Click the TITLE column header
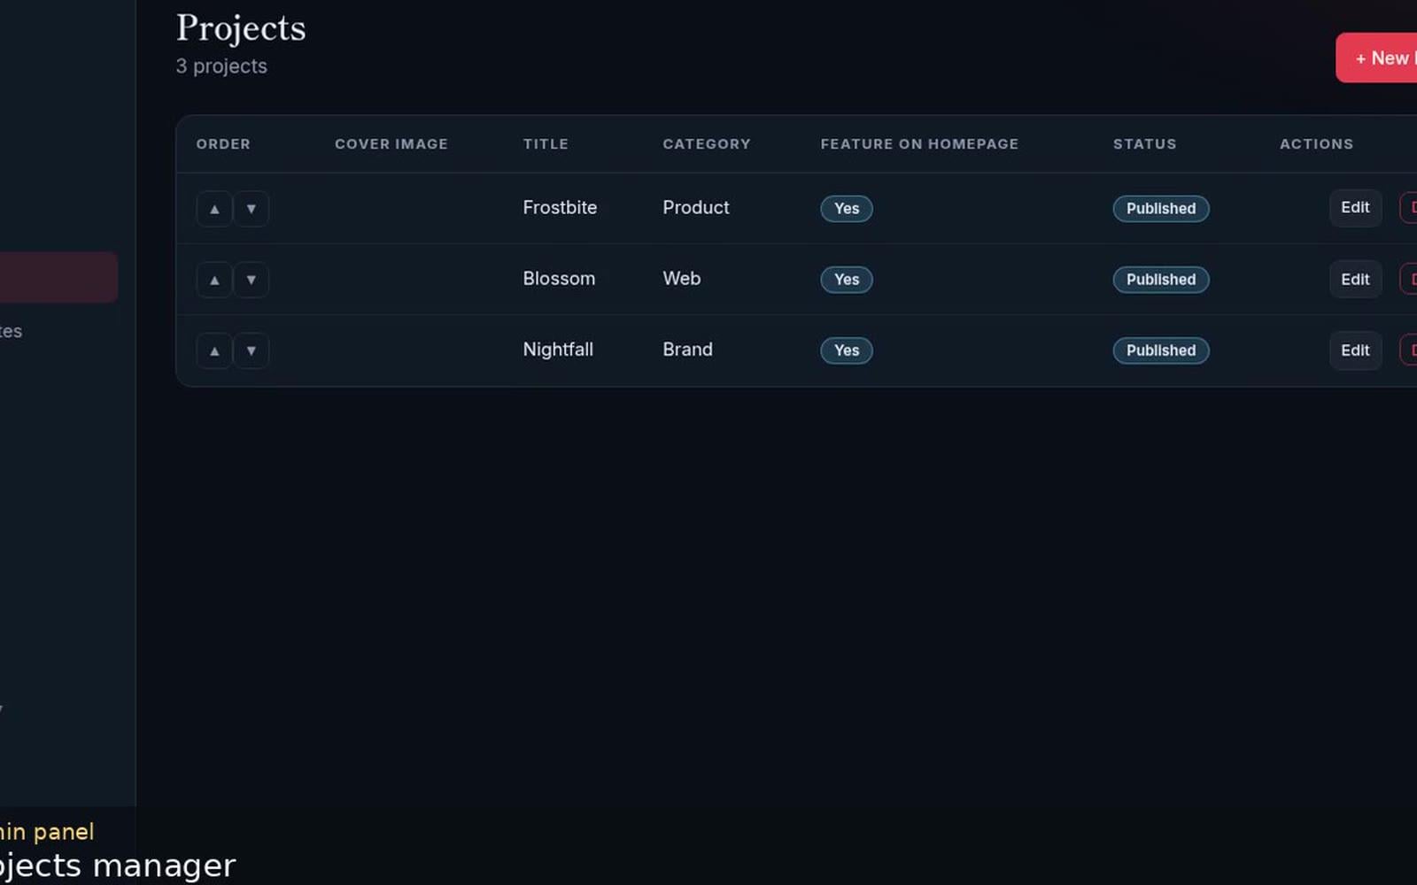 [x=546, y=144]
